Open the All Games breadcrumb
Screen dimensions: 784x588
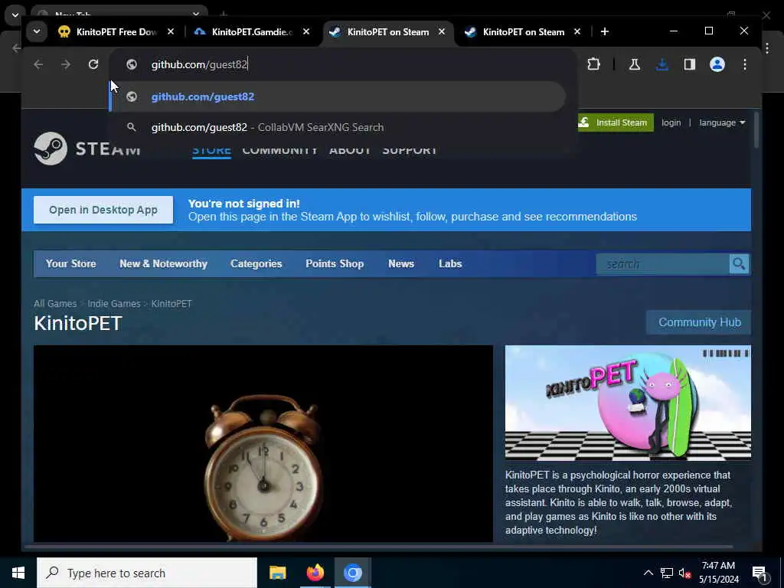(x=55, y=303)
